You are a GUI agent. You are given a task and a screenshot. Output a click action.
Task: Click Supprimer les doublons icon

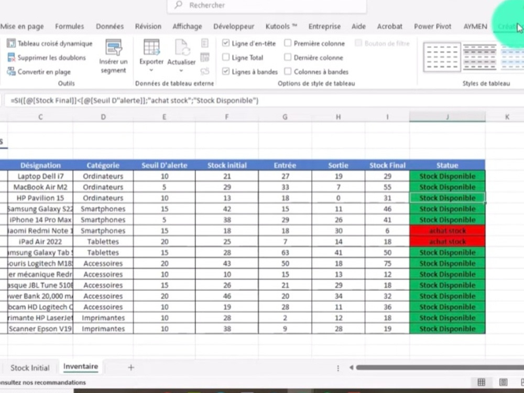pyautogui.click(x=11, y=58)
